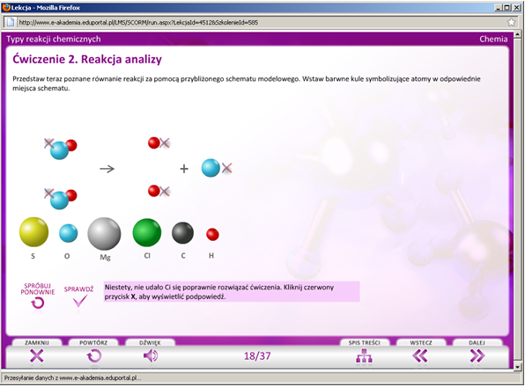Viewport: 525px width, 387px height.
Task: Click the scrollbar down arrow
Action: [517, 367]
